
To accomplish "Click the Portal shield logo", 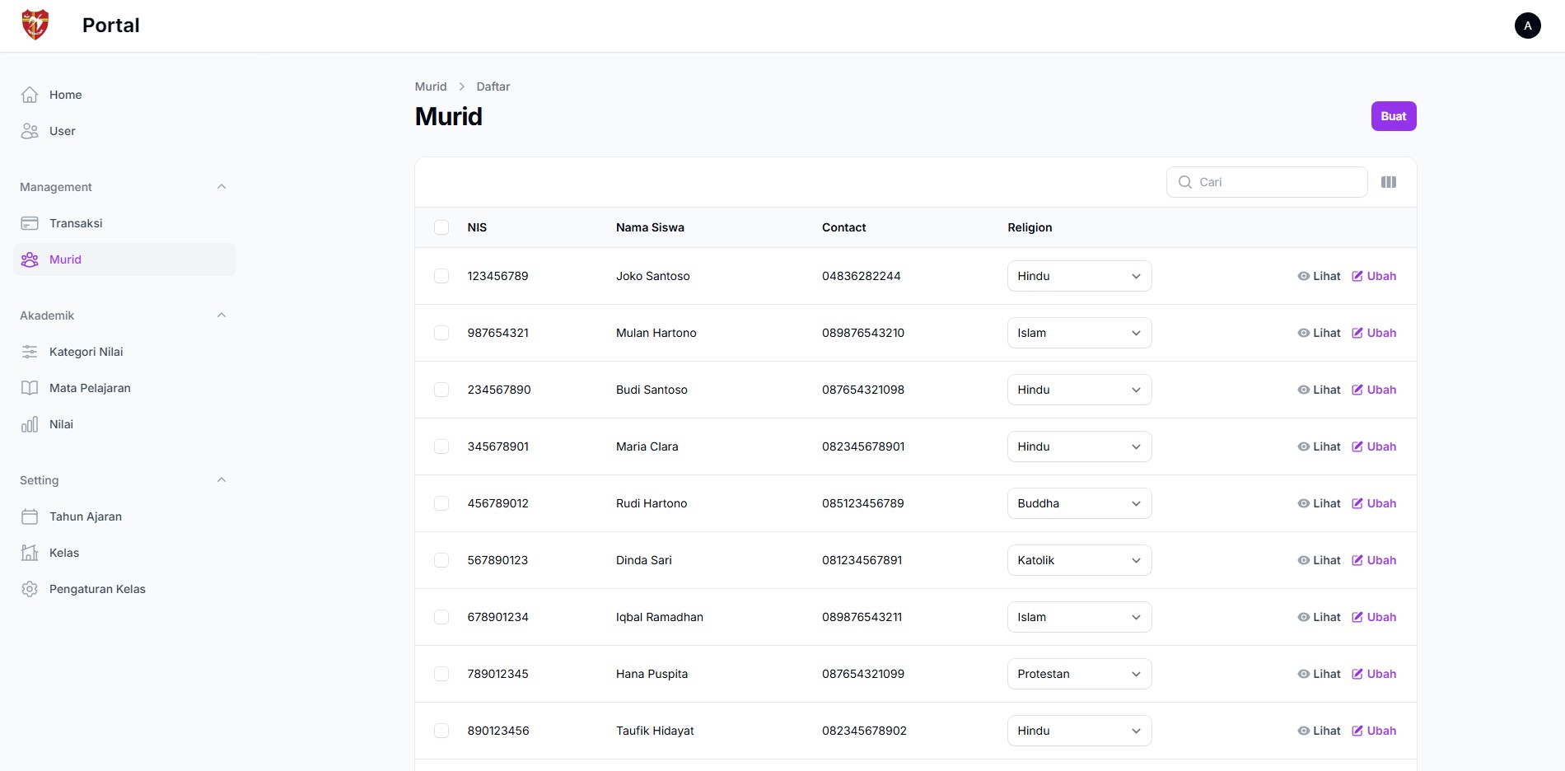I will [x=35, y=25].
